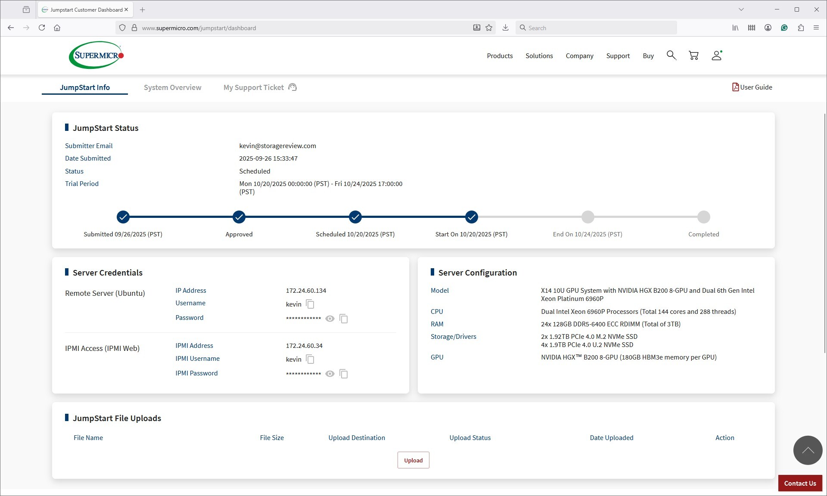Copy the Remote Server username
The image size is (827, 496).
click(310, 304)
